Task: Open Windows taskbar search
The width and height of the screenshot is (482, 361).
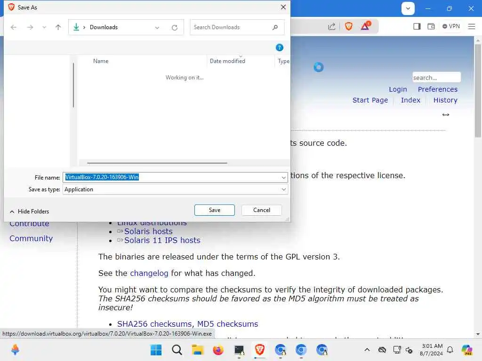Action: pyautogui.click(x=177, y=350)
